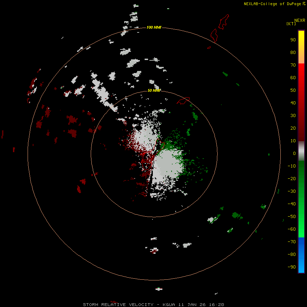Click the -90 scale value
307x307 pixels.
pyautogui.click(x=292, y=267)
